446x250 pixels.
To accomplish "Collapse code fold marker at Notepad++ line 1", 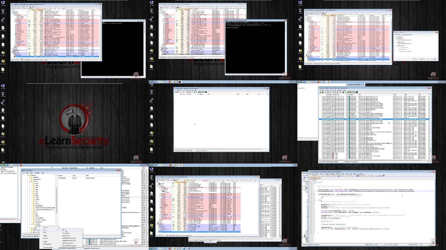I will pyautogui.click(x=314, y=180).
